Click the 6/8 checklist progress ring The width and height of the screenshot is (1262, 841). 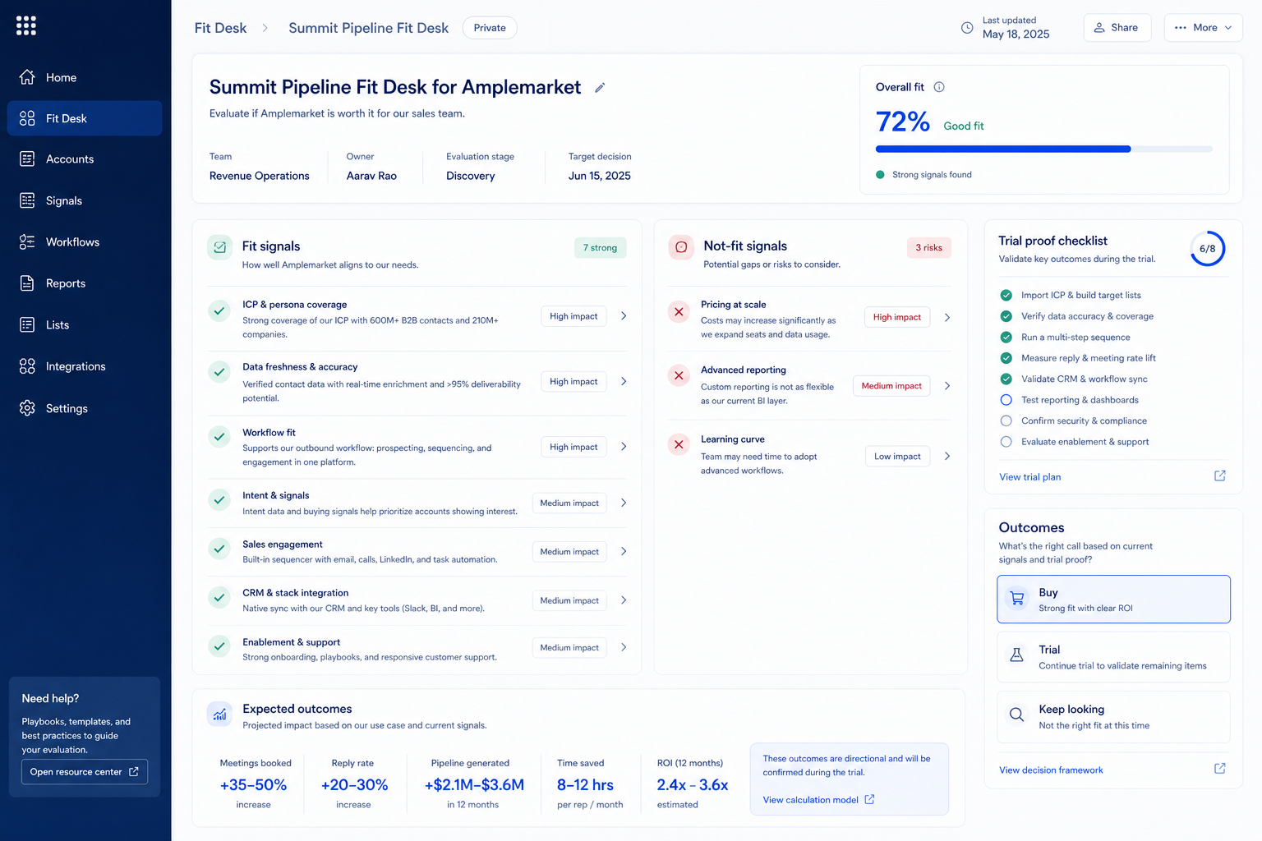click(x=1208, y=249)
